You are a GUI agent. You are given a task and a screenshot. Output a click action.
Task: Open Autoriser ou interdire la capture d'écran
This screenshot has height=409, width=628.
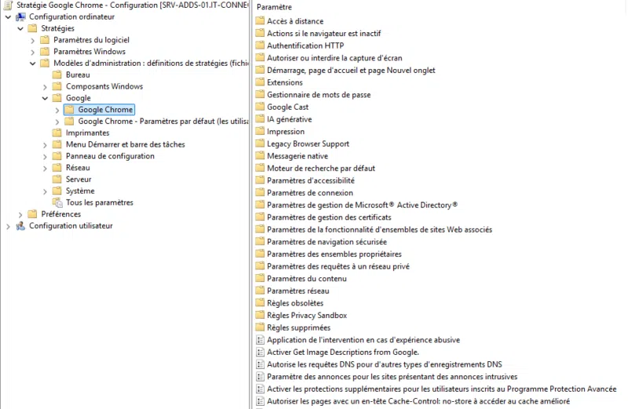(x=334, y=58)
